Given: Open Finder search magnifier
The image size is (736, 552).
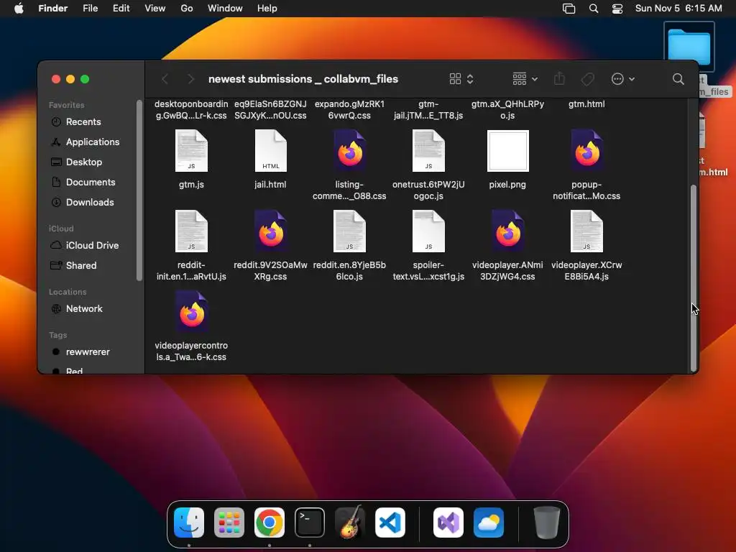Looking at the screenshot, I should 678,79.
